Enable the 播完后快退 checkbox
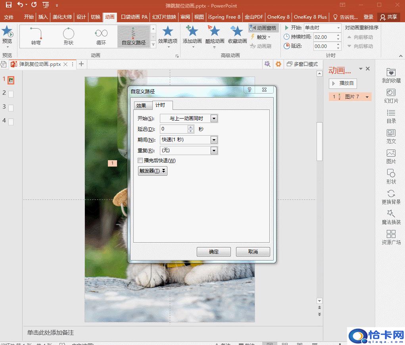 [x=140, y=161]
